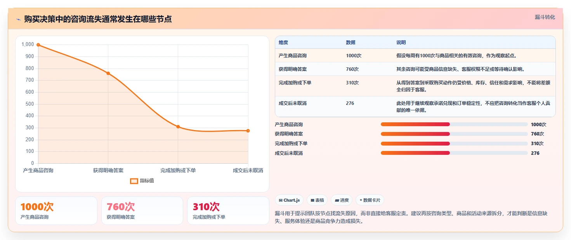Click x-axis label 完成加购或下单
The image size is (571, 240).
[x=178, y=170]
